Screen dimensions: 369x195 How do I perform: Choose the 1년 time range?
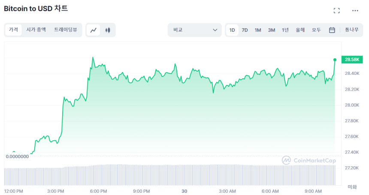coord(285,30)
